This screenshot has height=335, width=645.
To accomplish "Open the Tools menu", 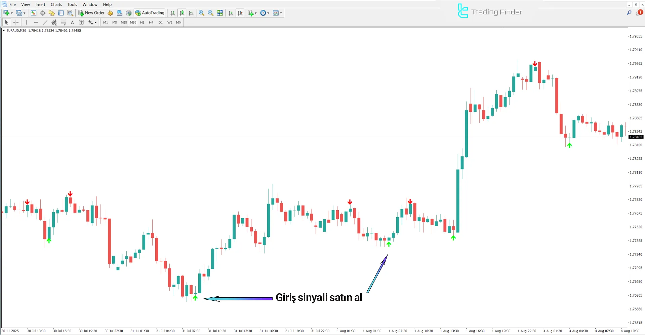I will 72,4.
